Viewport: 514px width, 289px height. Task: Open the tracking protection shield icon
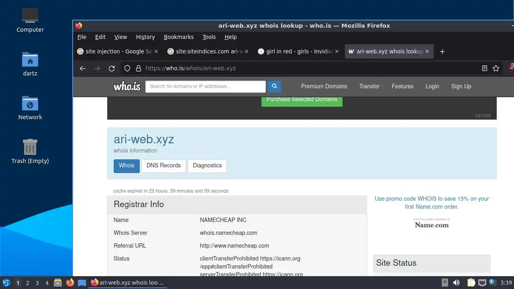click(127, 68)
